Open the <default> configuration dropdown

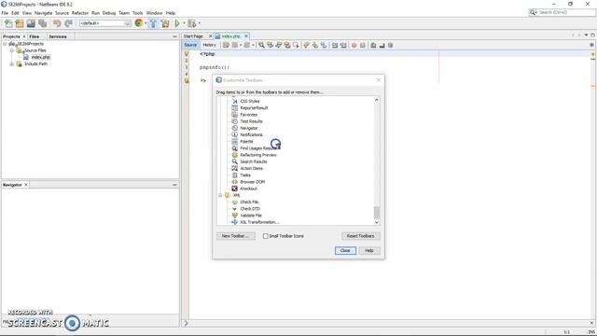coord(105,23)
